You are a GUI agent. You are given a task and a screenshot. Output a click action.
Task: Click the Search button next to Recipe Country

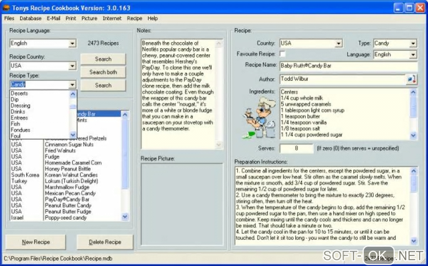[x=103, y=59]
